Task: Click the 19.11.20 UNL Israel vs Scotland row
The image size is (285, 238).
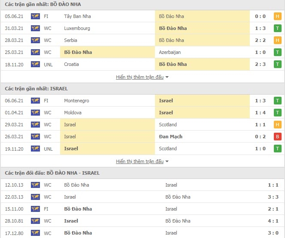Action: (x=142, y=149)
